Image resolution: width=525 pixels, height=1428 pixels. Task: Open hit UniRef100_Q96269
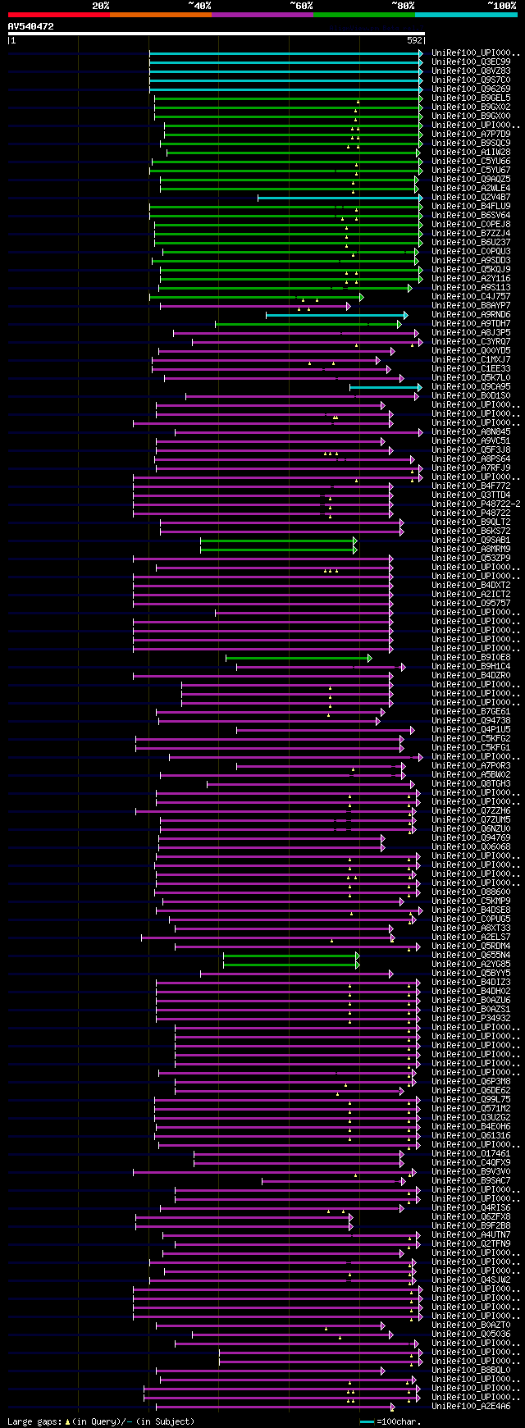[471, 89]
